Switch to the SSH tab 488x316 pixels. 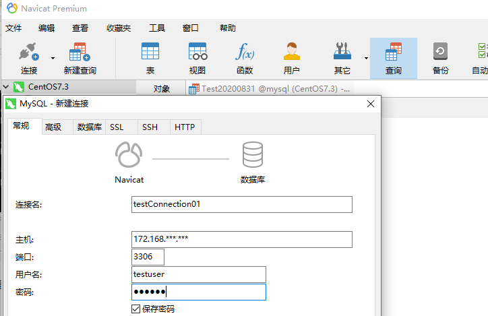[x=154, y=127]
